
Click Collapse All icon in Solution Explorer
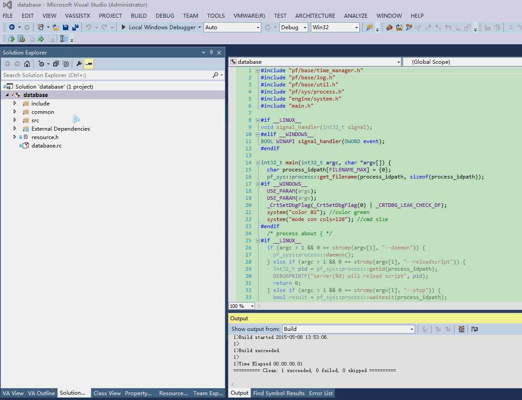click(x=56, y=63)
